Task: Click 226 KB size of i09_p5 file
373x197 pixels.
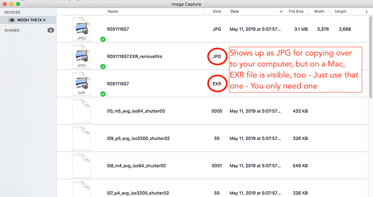Action: pyautogui.click(x=300, y=138)
